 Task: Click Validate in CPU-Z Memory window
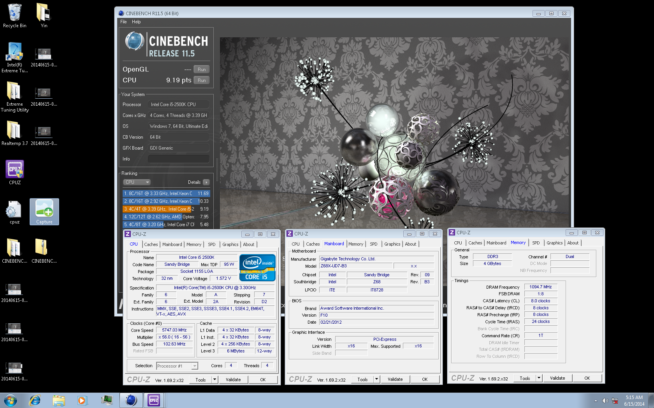(557, 378)
